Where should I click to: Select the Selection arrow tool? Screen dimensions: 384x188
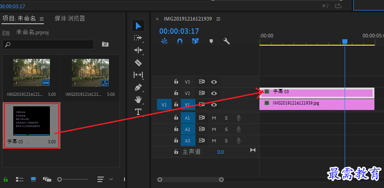(138, 26)
